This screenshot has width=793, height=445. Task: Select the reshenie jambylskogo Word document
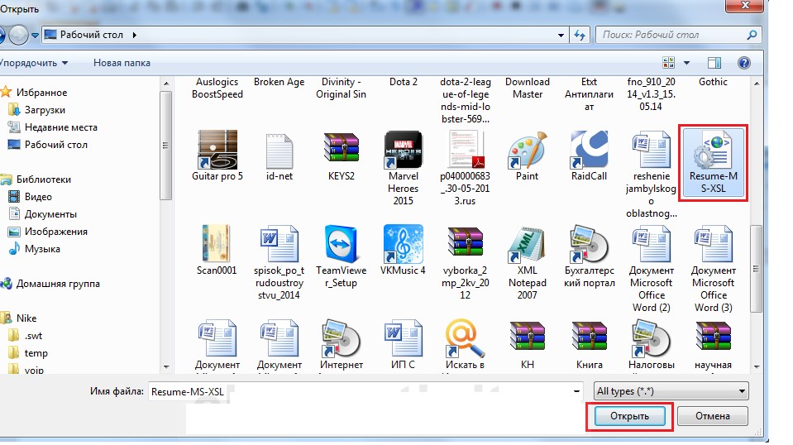[x=652, y=150]
